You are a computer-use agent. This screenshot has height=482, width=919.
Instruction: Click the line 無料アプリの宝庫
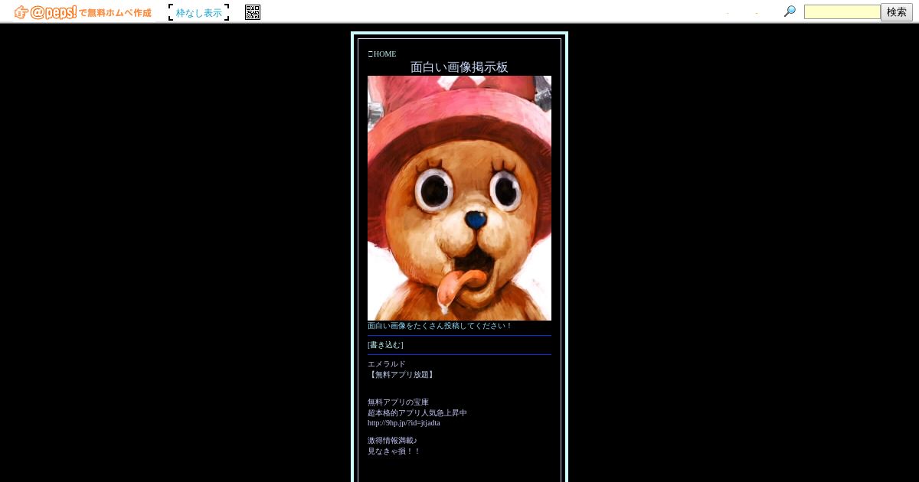pos(398,402)
